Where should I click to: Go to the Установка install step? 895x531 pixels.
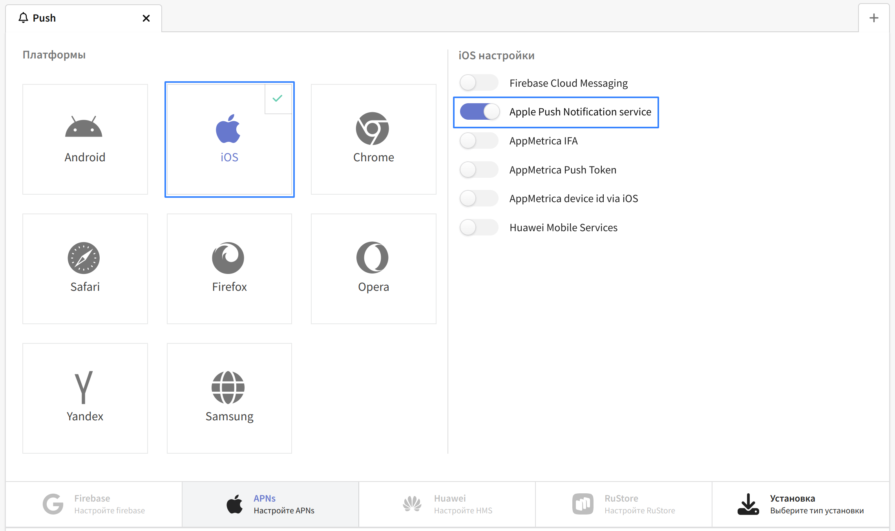[800, 504]
